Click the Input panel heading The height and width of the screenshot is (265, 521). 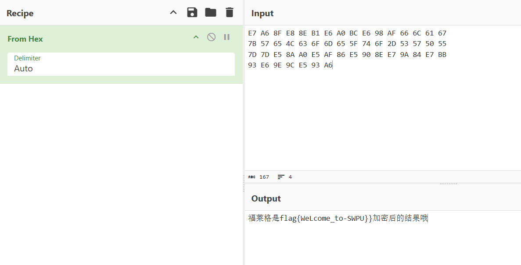262,13
